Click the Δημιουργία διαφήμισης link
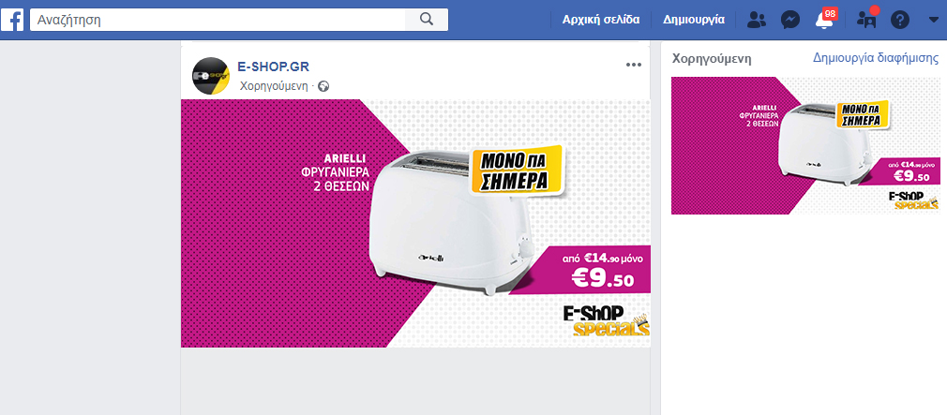 point(876,58)
